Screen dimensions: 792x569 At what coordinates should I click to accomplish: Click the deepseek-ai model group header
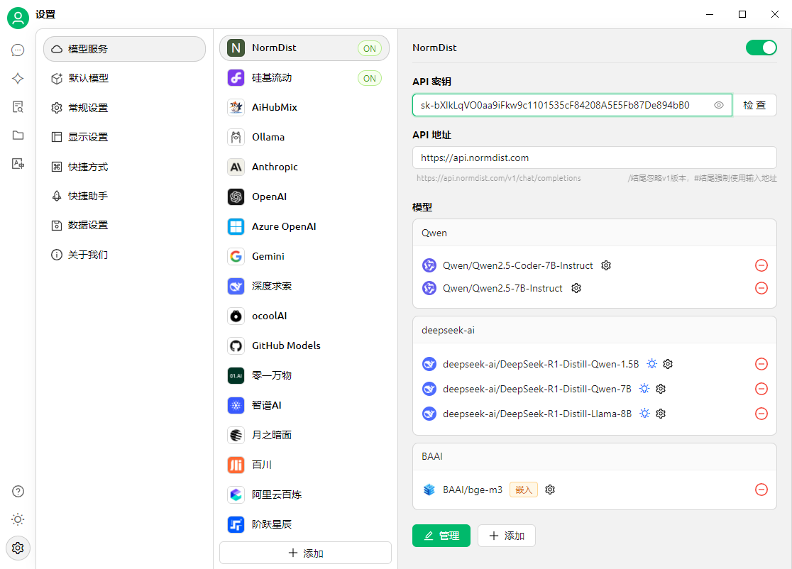(x=595, y=330)
